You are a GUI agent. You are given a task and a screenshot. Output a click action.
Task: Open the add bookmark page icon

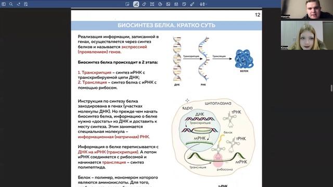25,4
